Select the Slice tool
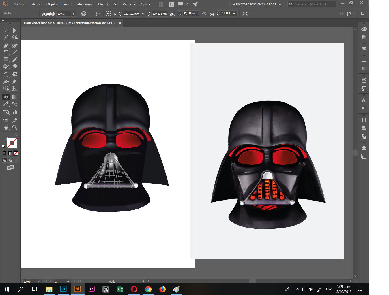This screenshot has width=389, height=295. pos(15,120)
